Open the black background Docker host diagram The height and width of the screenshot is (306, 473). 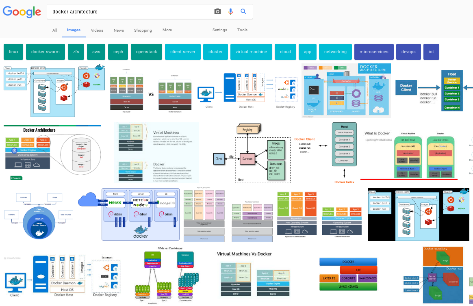click(419, 215)
